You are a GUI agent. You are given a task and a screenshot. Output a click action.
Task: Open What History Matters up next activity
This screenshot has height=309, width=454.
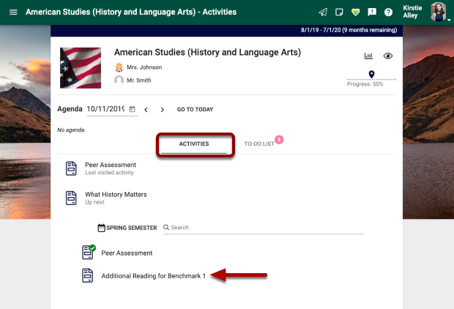(116, 195)
